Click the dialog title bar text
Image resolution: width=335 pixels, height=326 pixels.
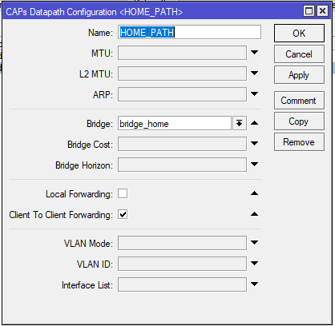point(94,12)
